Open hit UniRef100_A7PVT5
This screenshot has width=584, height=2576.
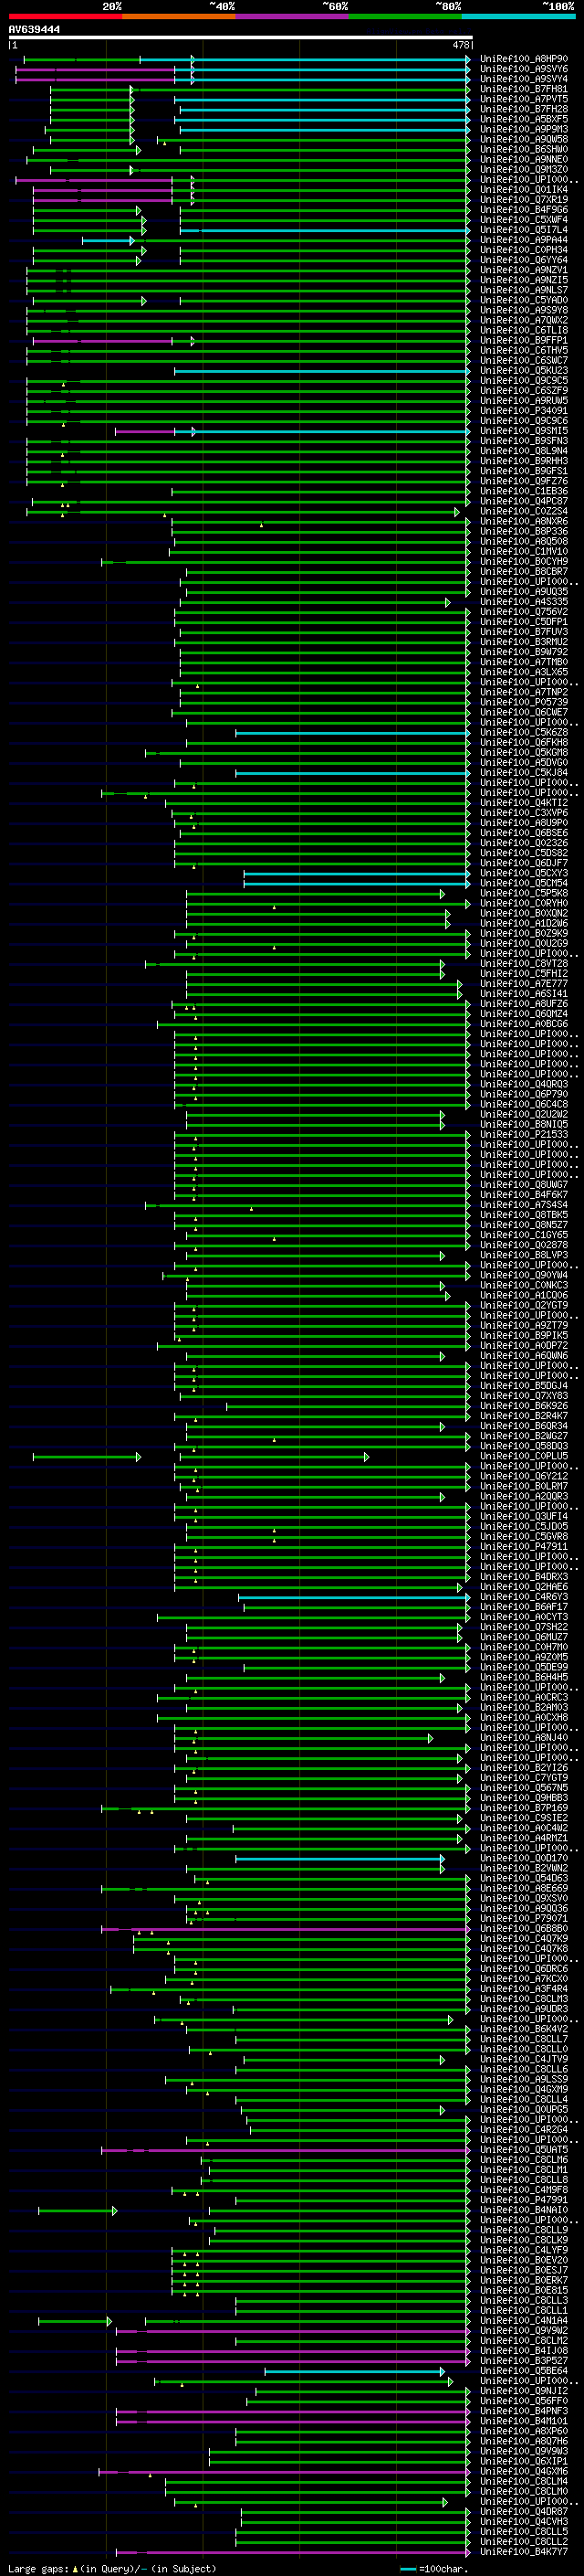tap(523, 99)
